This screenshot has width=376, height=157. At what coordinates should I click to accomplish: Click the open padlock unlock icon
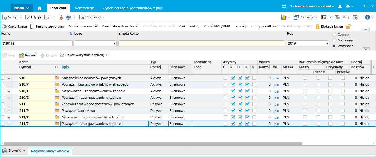(348, 26)
